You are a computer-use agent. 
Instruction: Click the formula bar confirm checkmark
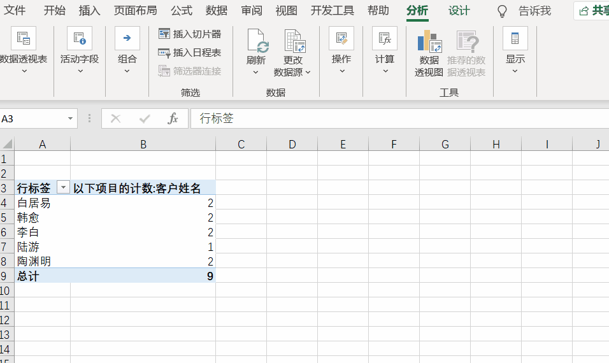pos(145,118)
